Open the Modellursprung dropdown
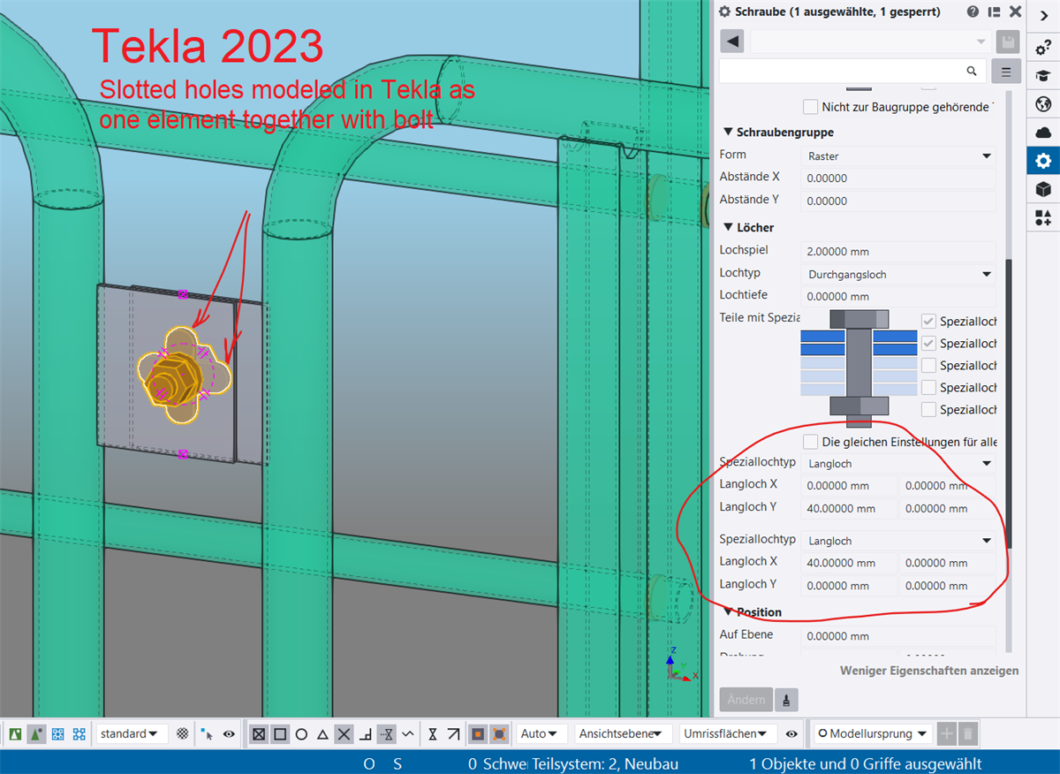The image size is (1060, 774). 872,733
